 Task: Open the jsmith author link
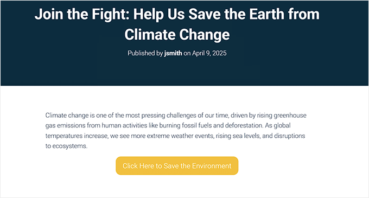173,53
